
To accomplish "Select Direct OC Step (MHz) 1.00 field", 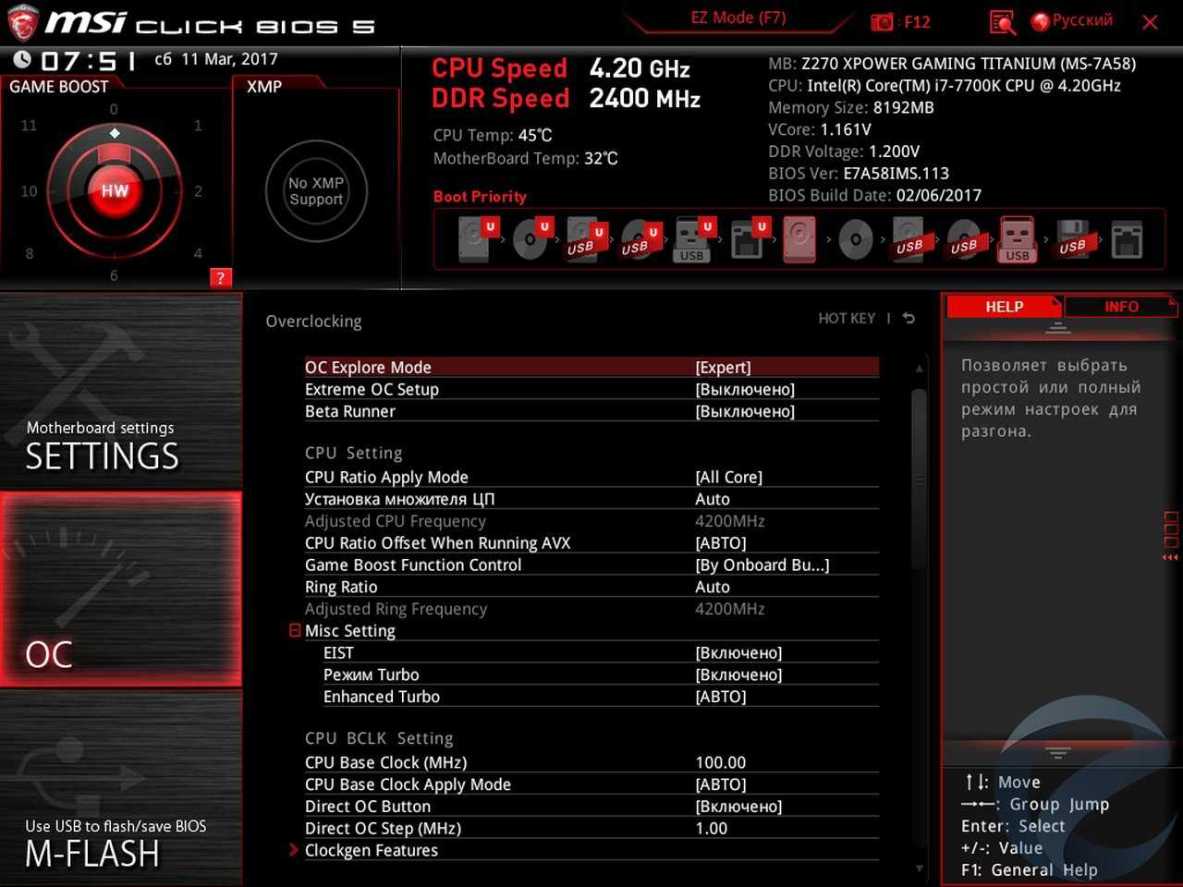I will pos(591,829).
